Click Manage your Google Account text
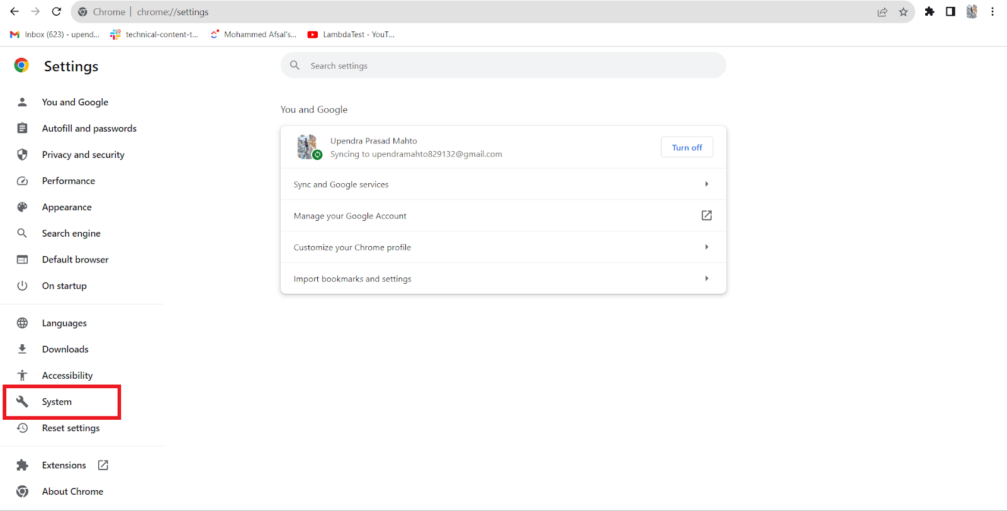The width and height of the screenshot is (1007, 511). click(350, 216)
